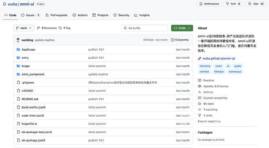Open the Pull requests tab
The image size is (269, 148).
tap(56, 15)
